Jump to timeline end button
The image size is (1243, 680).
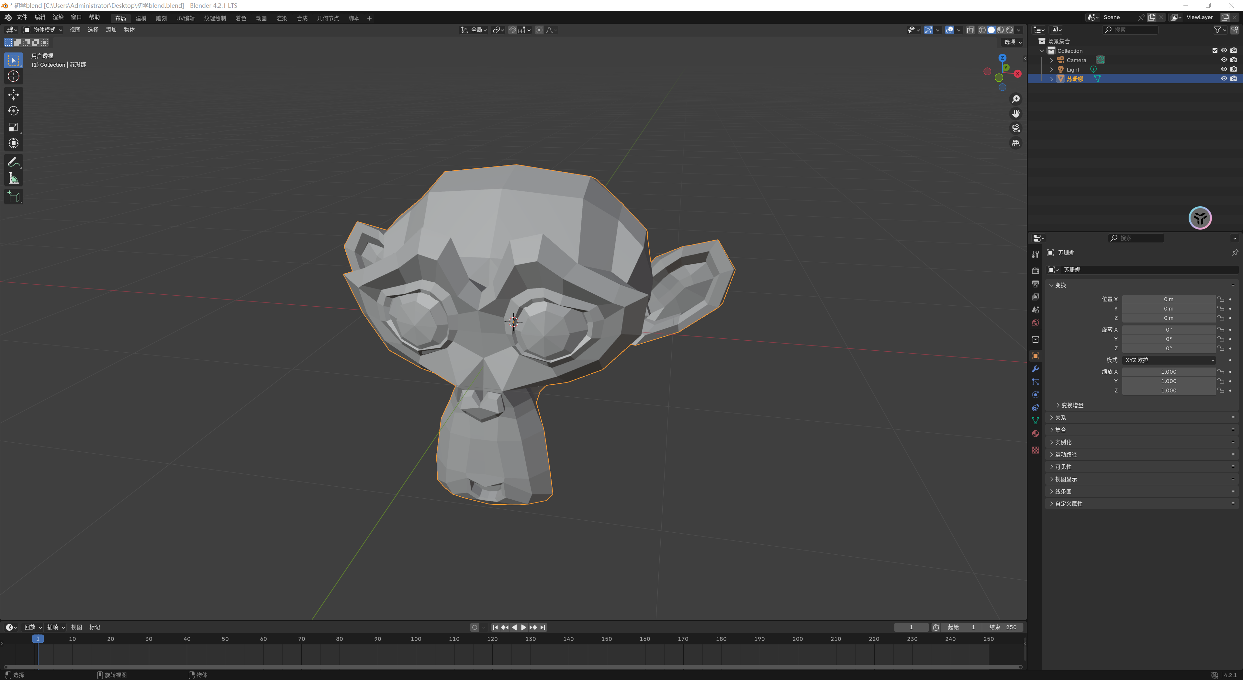(543, 628)
